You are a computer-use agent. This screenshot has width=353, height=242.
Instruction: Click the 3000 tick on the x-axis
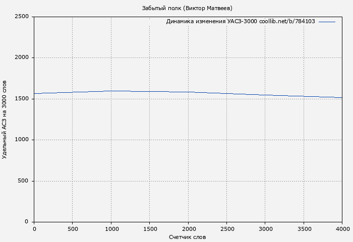tap(265, 229)
